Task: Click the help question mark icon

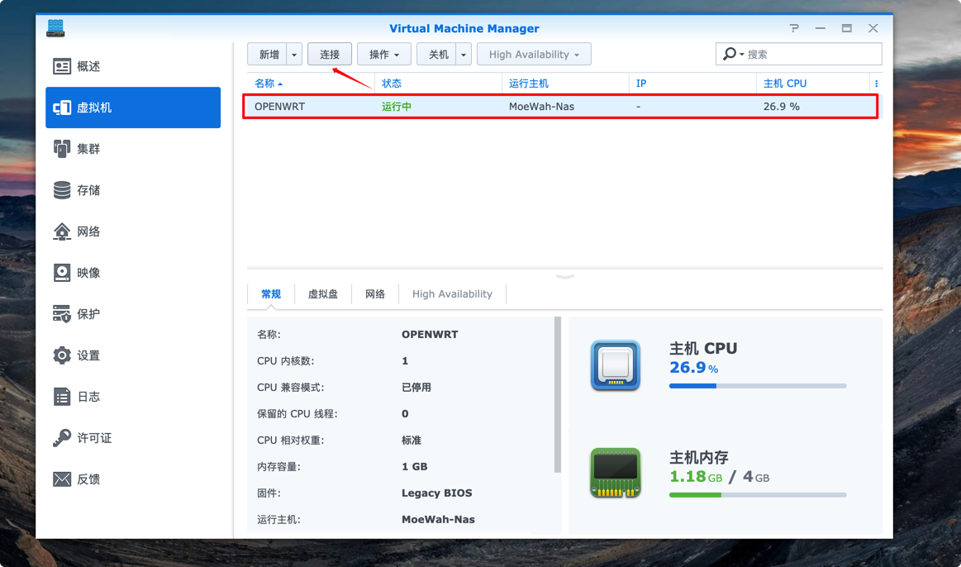Action: click(x=794, y=28)
